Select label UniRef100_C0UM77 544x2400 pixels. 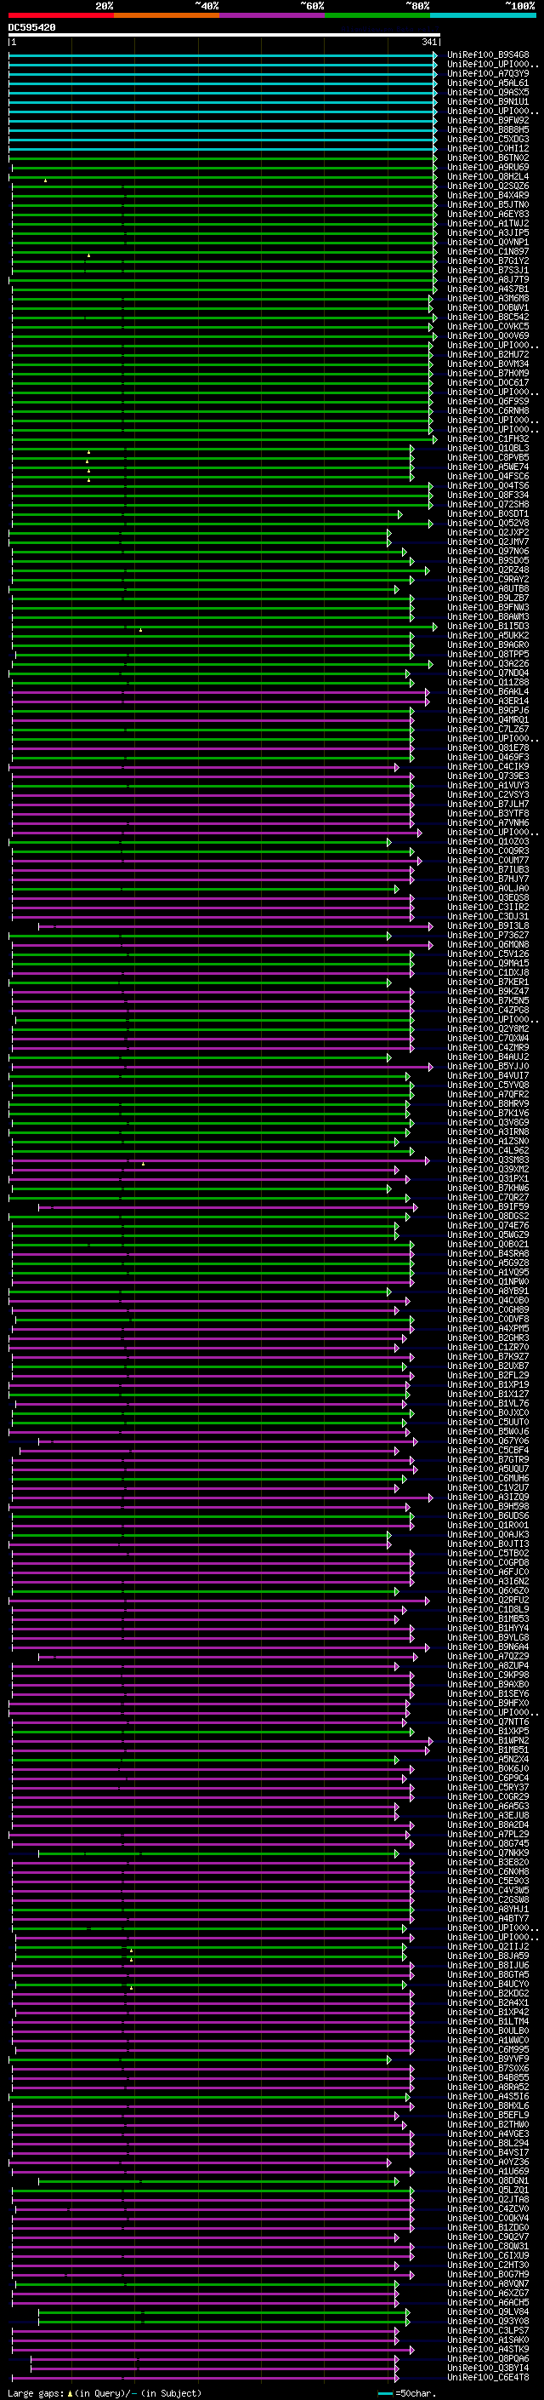(487, 860)
